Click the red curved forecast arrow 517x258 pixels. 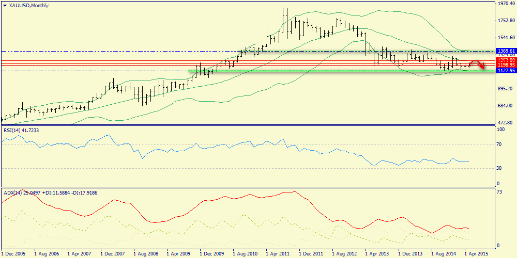[479, 64]
